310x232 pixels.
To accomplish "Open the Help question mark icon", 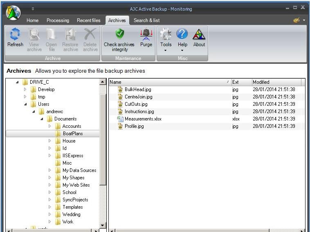I will [x=182, y=34].
